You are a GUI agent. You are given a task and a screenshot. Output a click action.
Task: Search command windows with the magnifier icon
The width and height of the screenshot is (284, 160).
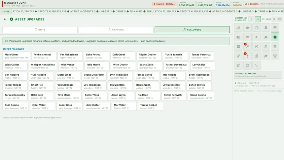coord(274,19)
